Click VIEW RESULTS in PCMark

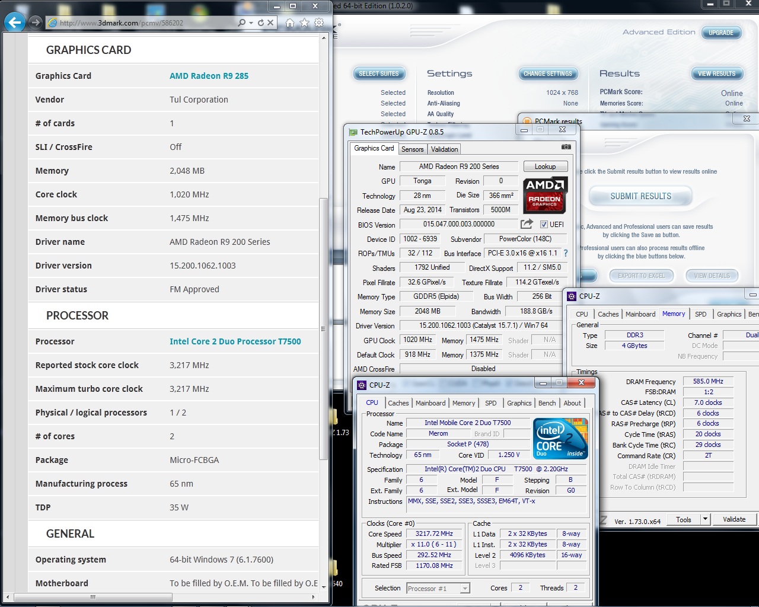tap(716, 74)
